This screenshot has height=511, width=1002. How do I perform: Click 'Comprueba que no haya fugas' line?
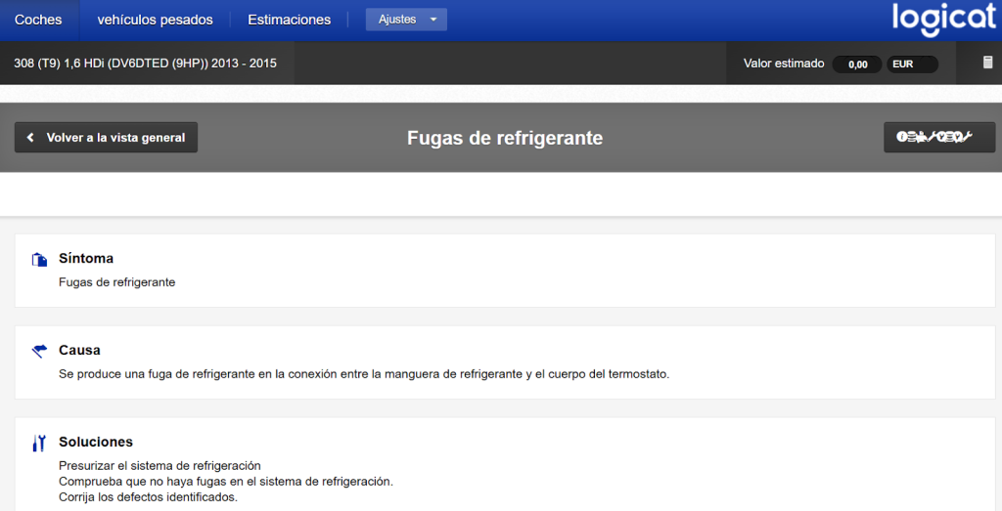pos(226,481)
